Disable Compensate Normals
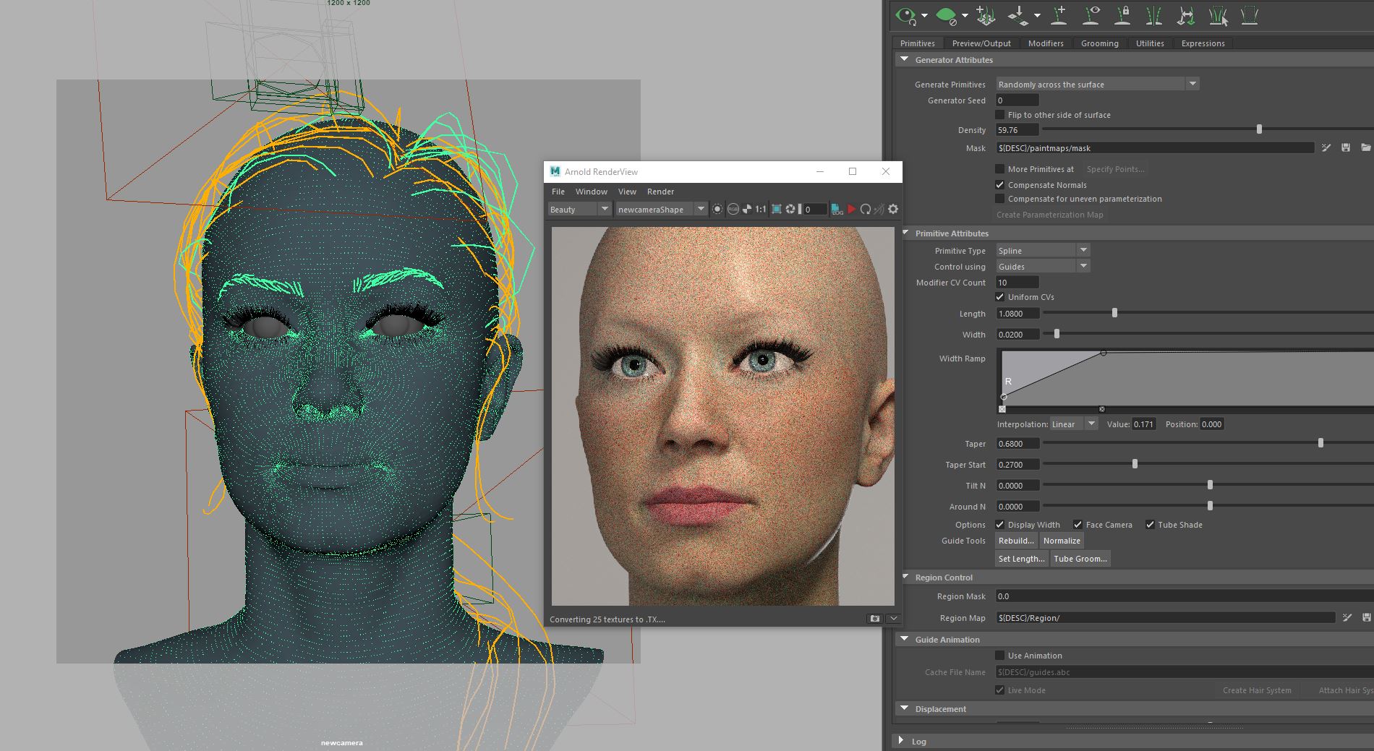Image resolution: width=1374 pixels, height=751 pixels. pyautogui.click(x=999, y=185)
